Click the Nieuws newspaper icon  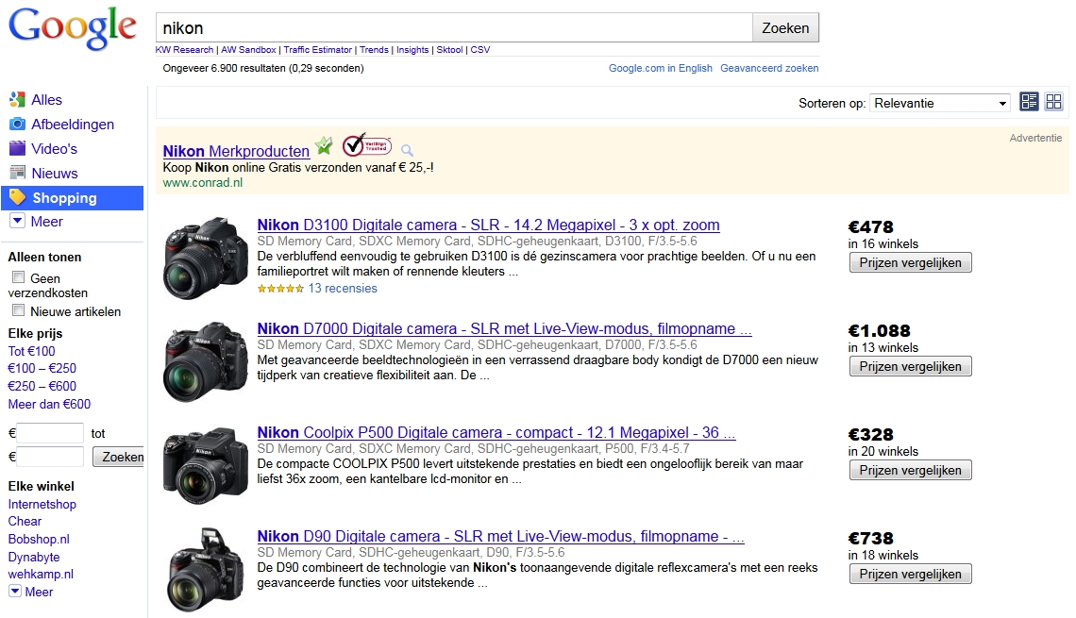(17, 173)
